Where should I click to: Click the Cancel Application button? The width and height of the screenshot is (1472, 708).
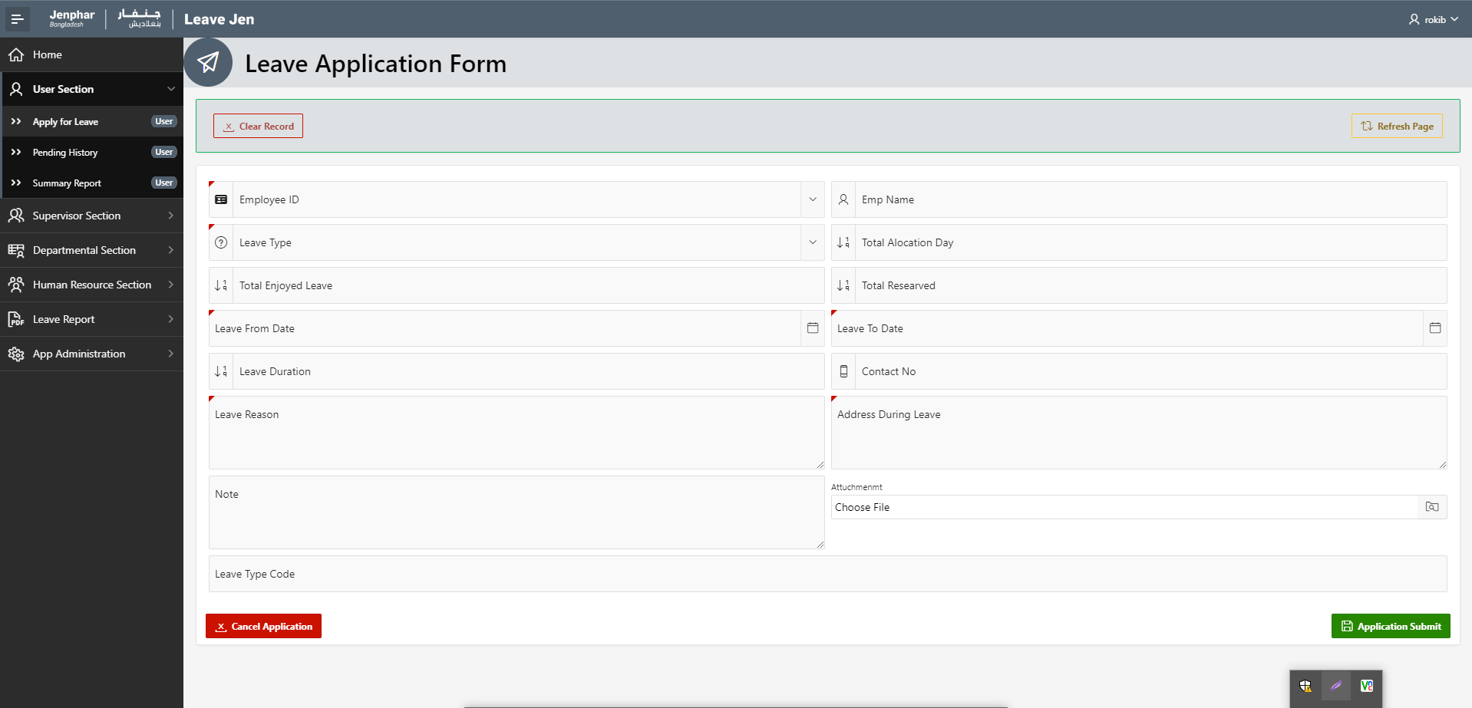(x=263, y=626)
